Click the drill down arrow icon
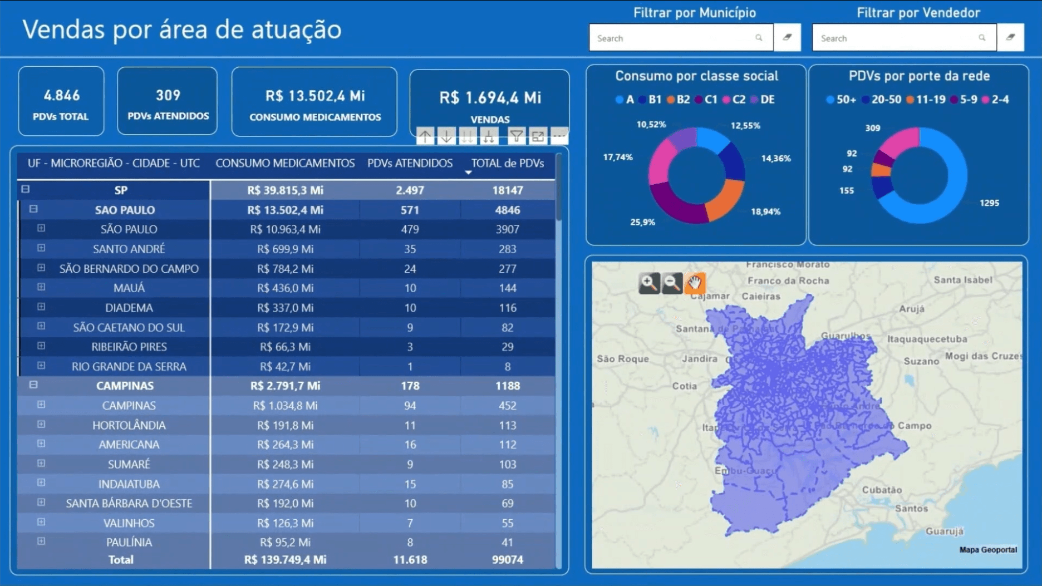Viewport: 1042px width, 586px height. [x=446, y=136]
